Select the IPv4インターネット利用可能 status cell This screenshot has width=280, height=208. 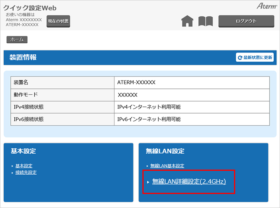(149, 107)
